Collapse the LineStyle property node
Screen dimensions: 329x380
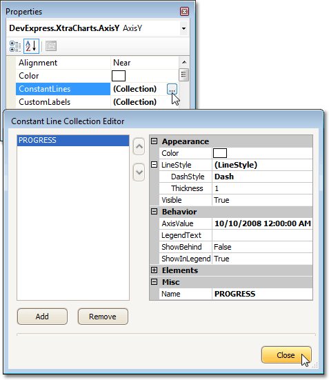point(154,165)
